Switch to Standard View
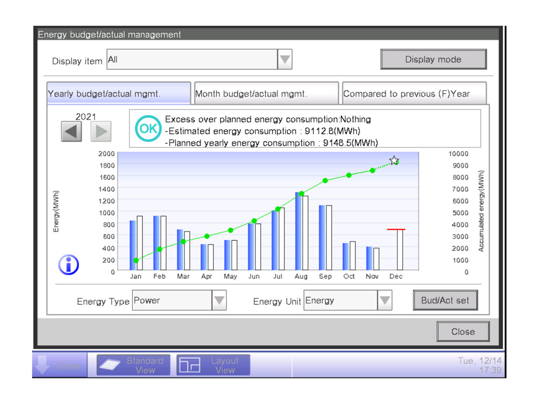This screenshot has width=538, height=404. point(133,365)
